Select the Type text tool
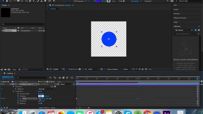Screen dimensions: 203x114 (34, 1)
